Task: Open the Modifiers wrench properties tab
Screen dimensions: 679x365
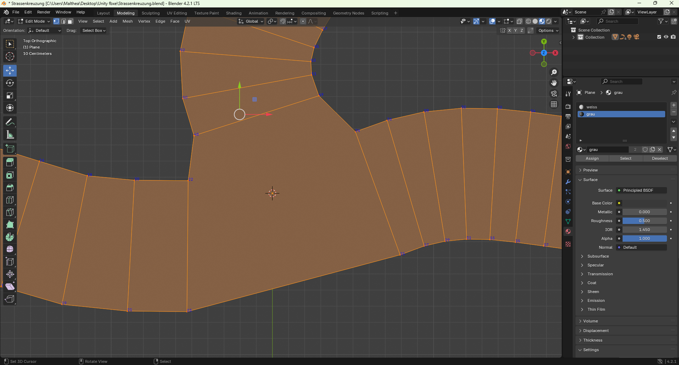Action: [x=568, y=182]
